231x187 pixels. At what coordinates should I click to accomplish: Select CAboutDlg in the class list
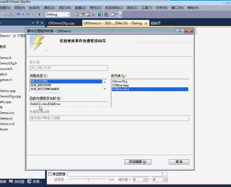(x=150, y=81)
